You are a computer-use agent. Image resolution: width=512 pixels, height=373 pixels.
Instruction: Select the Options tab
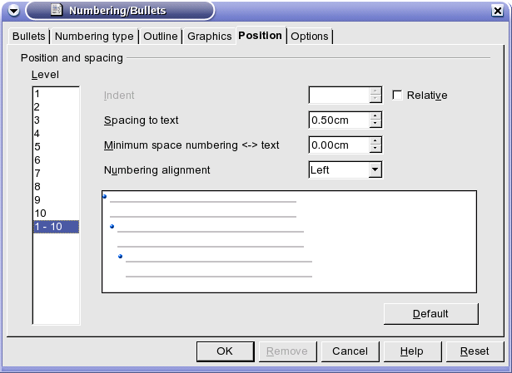[309, 37]
